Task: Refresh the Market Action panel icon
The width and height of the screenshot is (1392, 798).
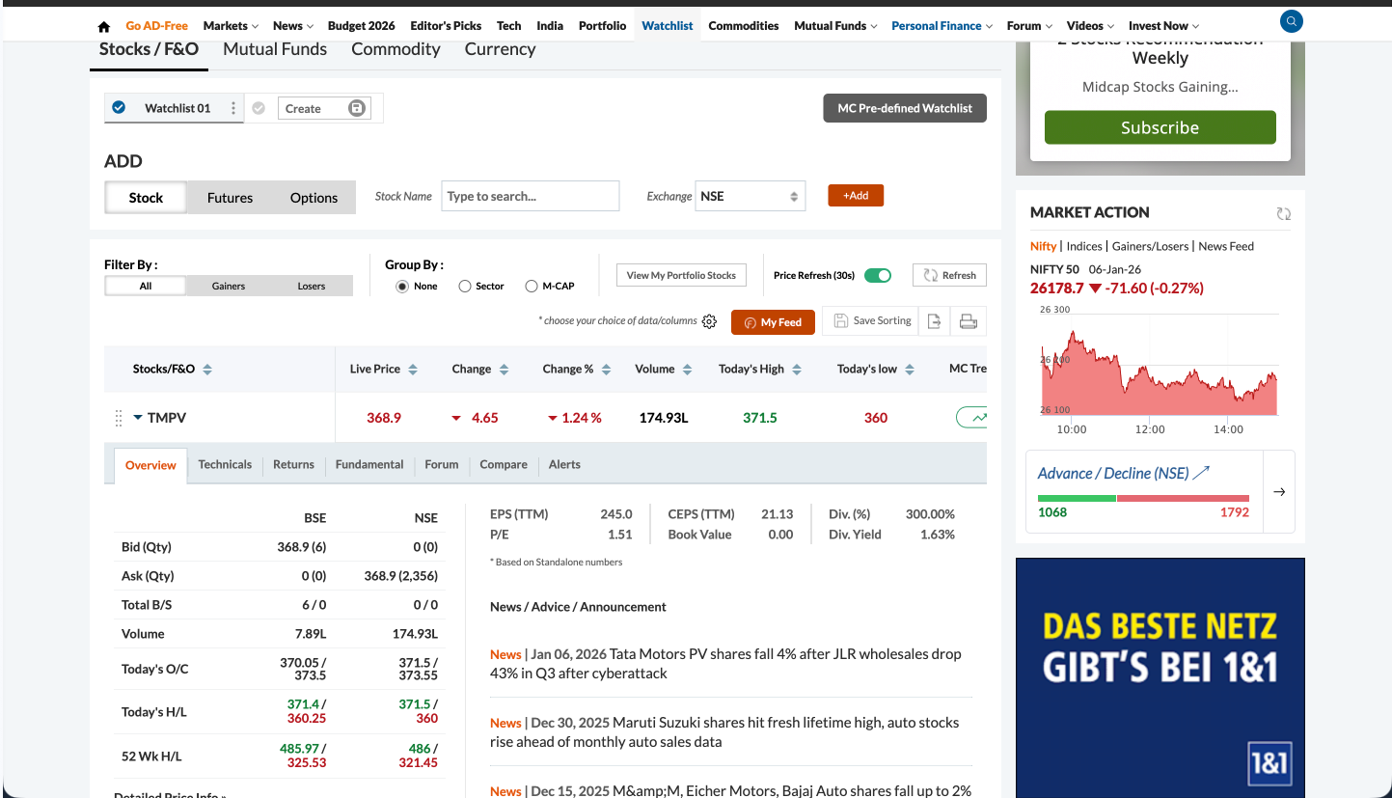Action: click(x=1283, y=213)
